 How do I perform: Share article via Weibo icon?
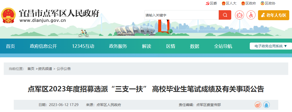258,105
